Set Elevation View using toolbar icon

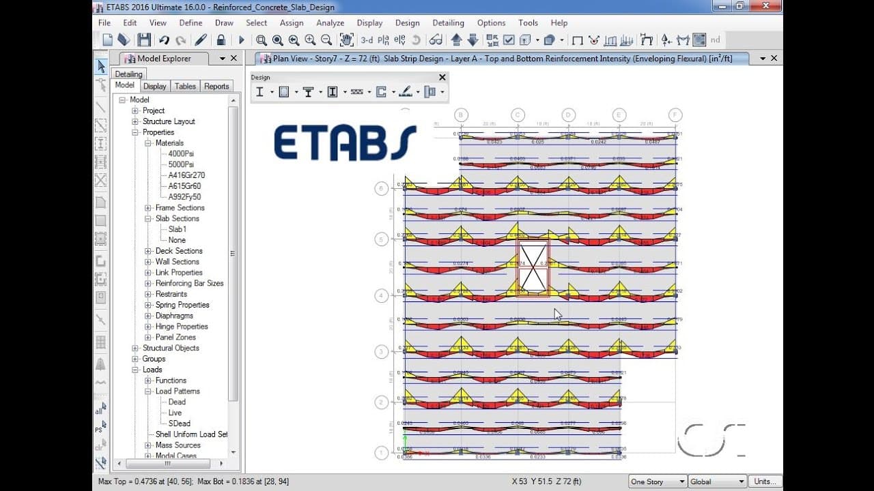(399, 40)
